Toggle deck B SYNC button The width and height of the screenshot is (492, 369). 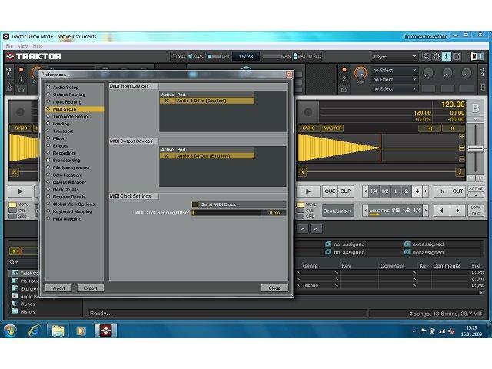(x=309, y=128)
